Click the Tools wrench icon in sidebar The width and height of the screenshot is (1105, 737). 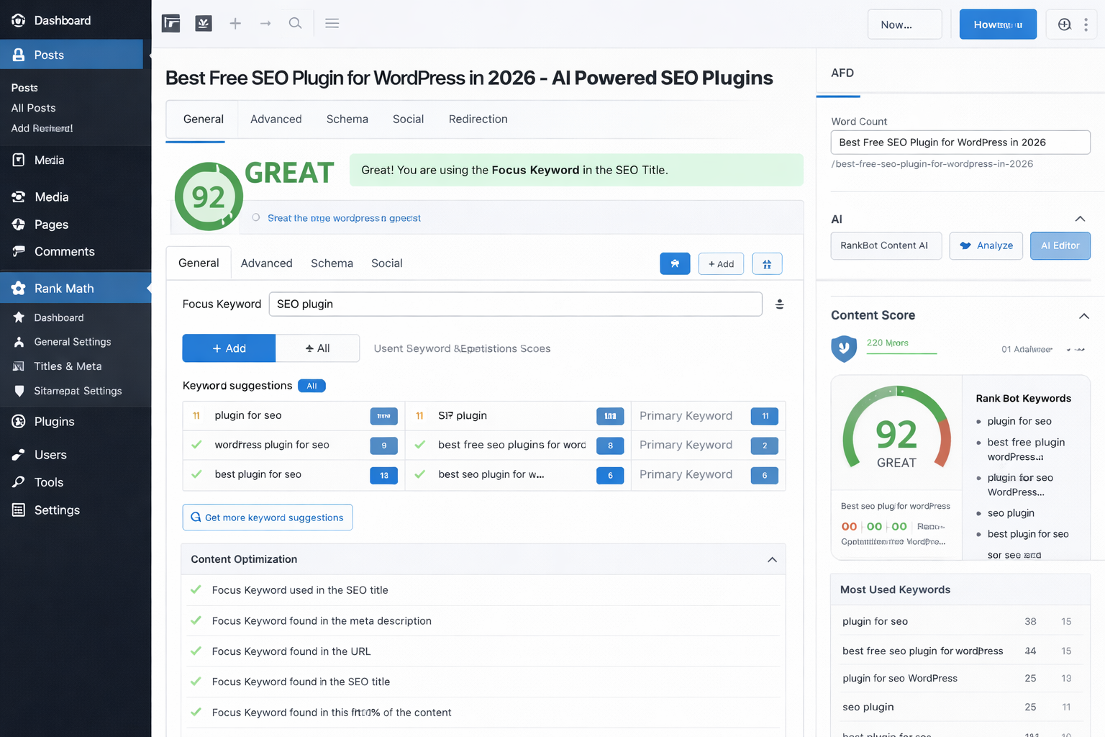click(19, 482)
